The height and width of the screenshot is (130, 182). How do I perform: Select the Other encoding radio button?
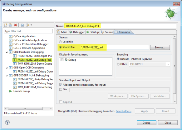(118, 64)
